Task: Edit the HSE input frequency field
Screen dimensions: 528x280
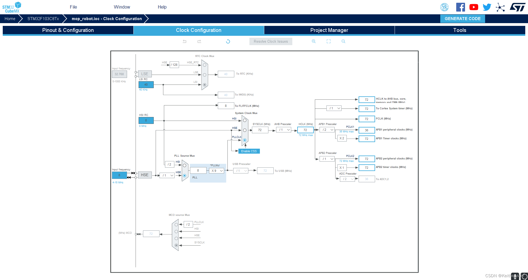Action: tap(119, 175)
